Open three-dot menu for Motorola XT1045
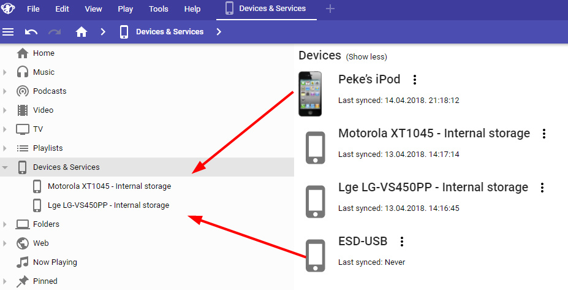This screenshot has width=568, height=290. 543,134
